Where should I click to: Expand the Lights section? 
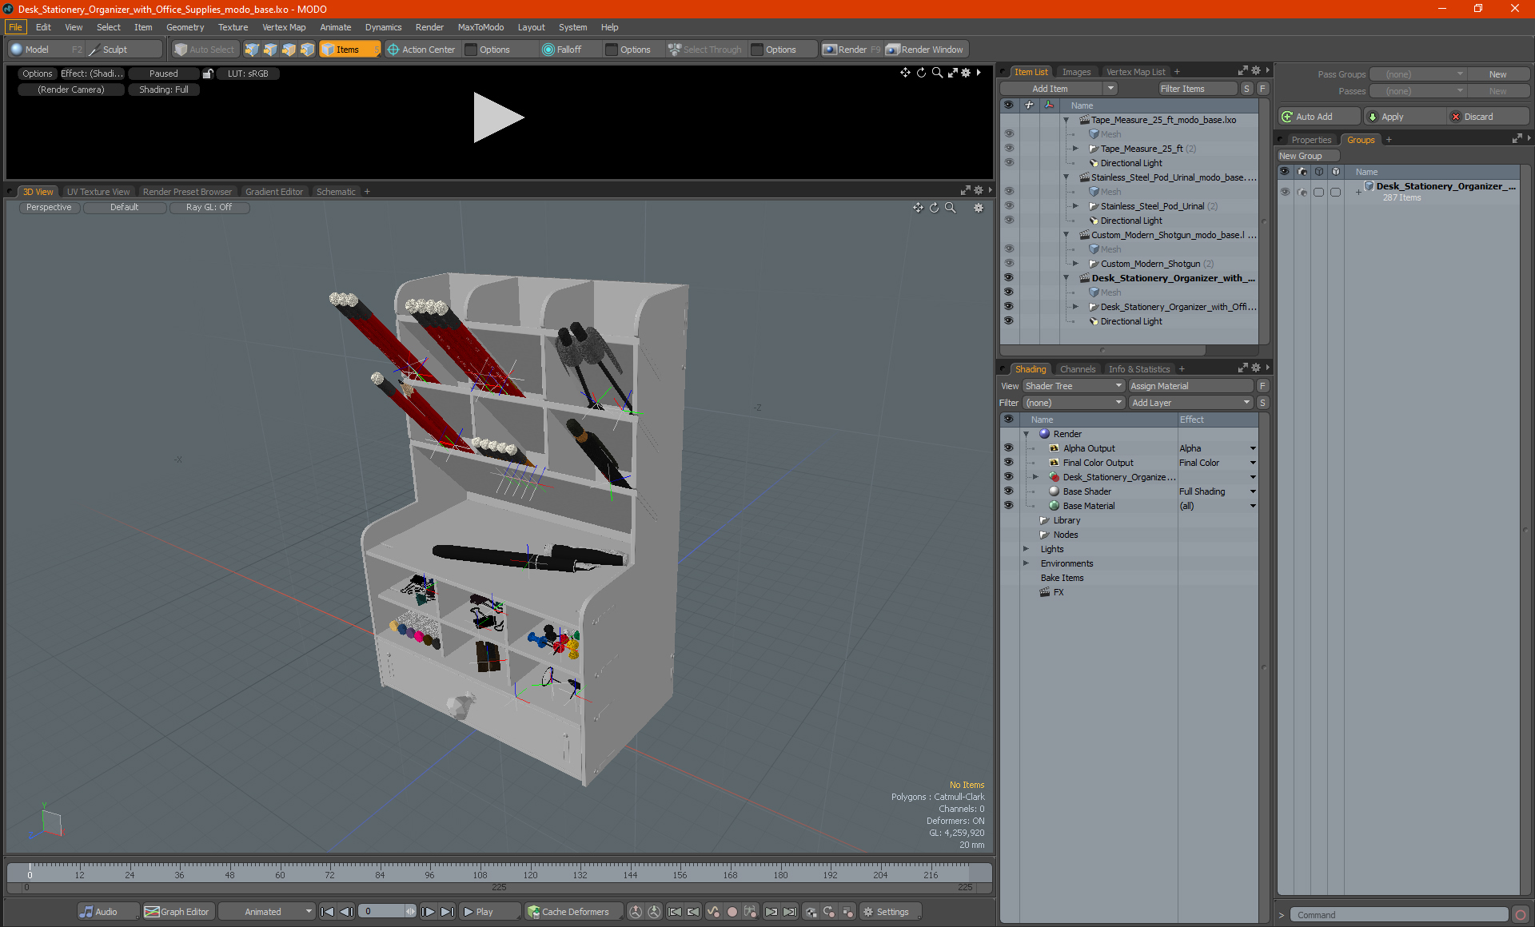[x=1027, y=549]
